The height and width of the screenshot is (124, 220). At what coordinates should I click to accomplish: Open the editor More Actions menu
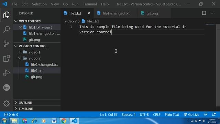tap(213, 13)
